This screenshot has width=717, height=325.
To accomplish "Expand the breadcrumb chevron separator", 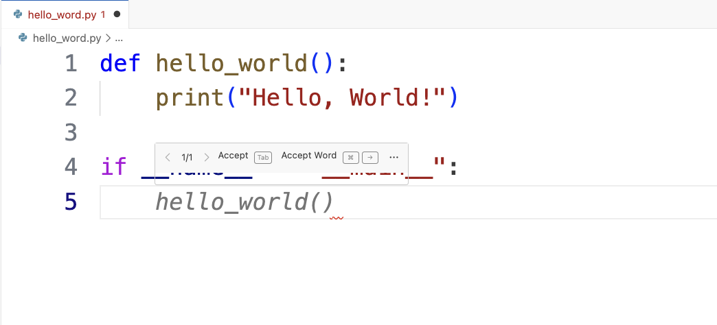I will 108,38.
